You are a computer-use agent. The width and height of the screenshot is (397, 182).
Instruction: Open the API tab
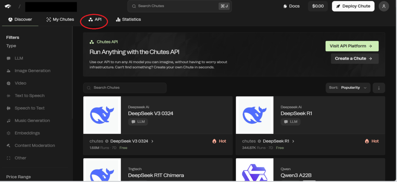[95, 19]
